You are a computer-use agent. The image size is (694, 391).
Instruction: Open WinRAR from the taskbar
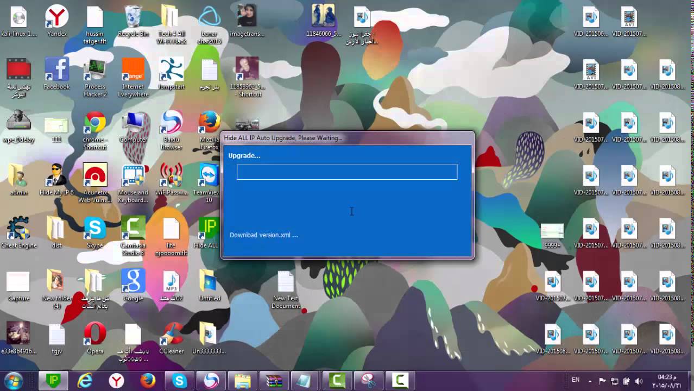pos(274,381)
